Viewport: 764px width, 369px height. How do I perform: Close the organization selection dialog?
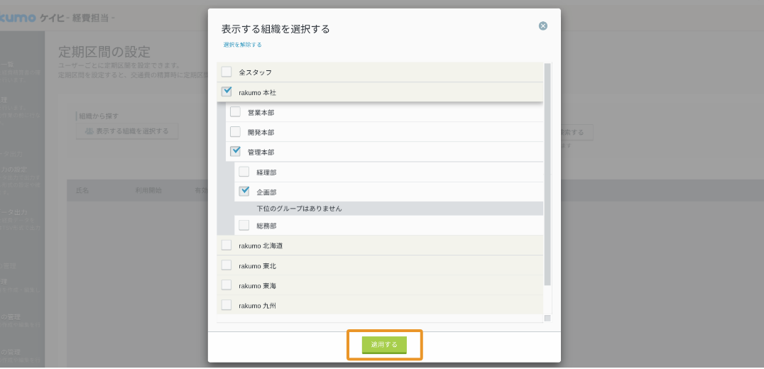coord(542,26)
